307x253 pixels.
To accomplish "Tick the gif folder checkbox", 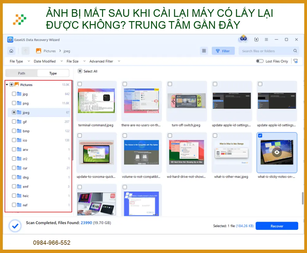I will tap(14, 121).
